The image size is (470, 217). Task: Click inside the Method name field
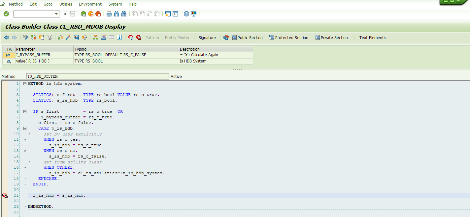click(x=97, y=76)
